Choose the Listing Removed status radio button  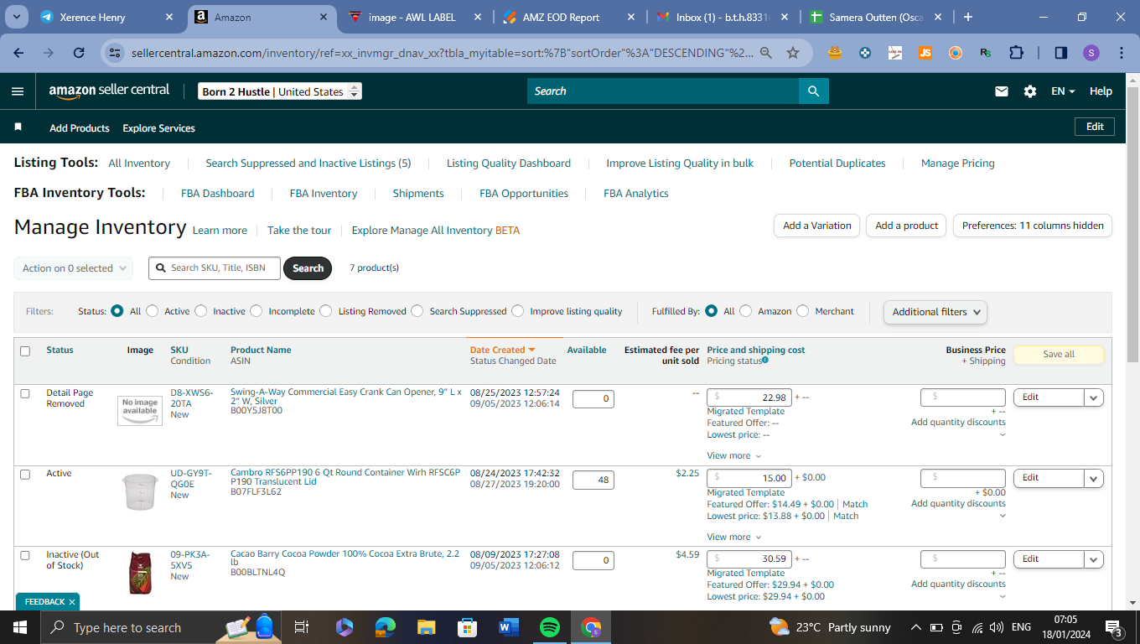(325, 311)
